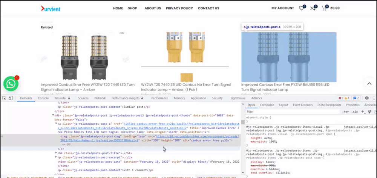Click the Durvient logo

pyautogui.click(x=51, y=9)
